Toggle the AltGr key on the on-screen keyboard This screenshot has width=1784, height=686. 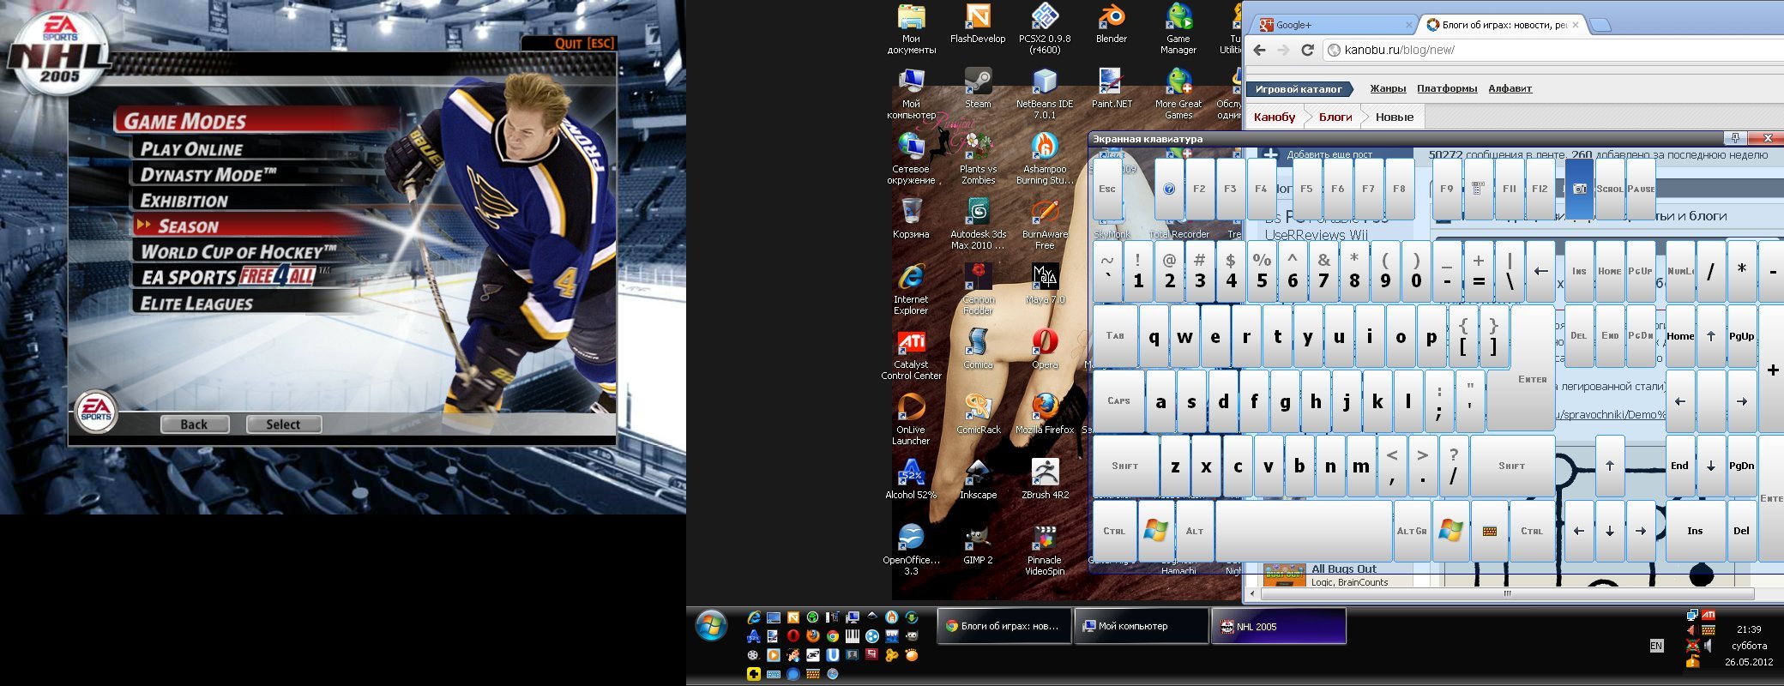1412,531
